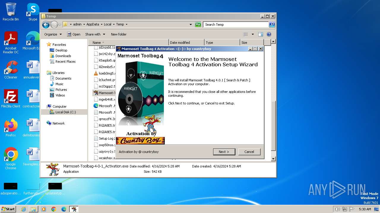Image resolution: width=380 pixels, height=213 pixels.
Task: Open the Recycle Bin desktop icon
Action: (11, 12)
